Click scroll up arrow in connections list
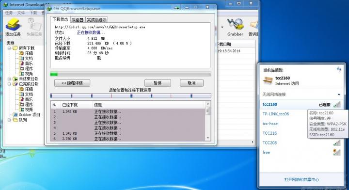 (207, 104)
